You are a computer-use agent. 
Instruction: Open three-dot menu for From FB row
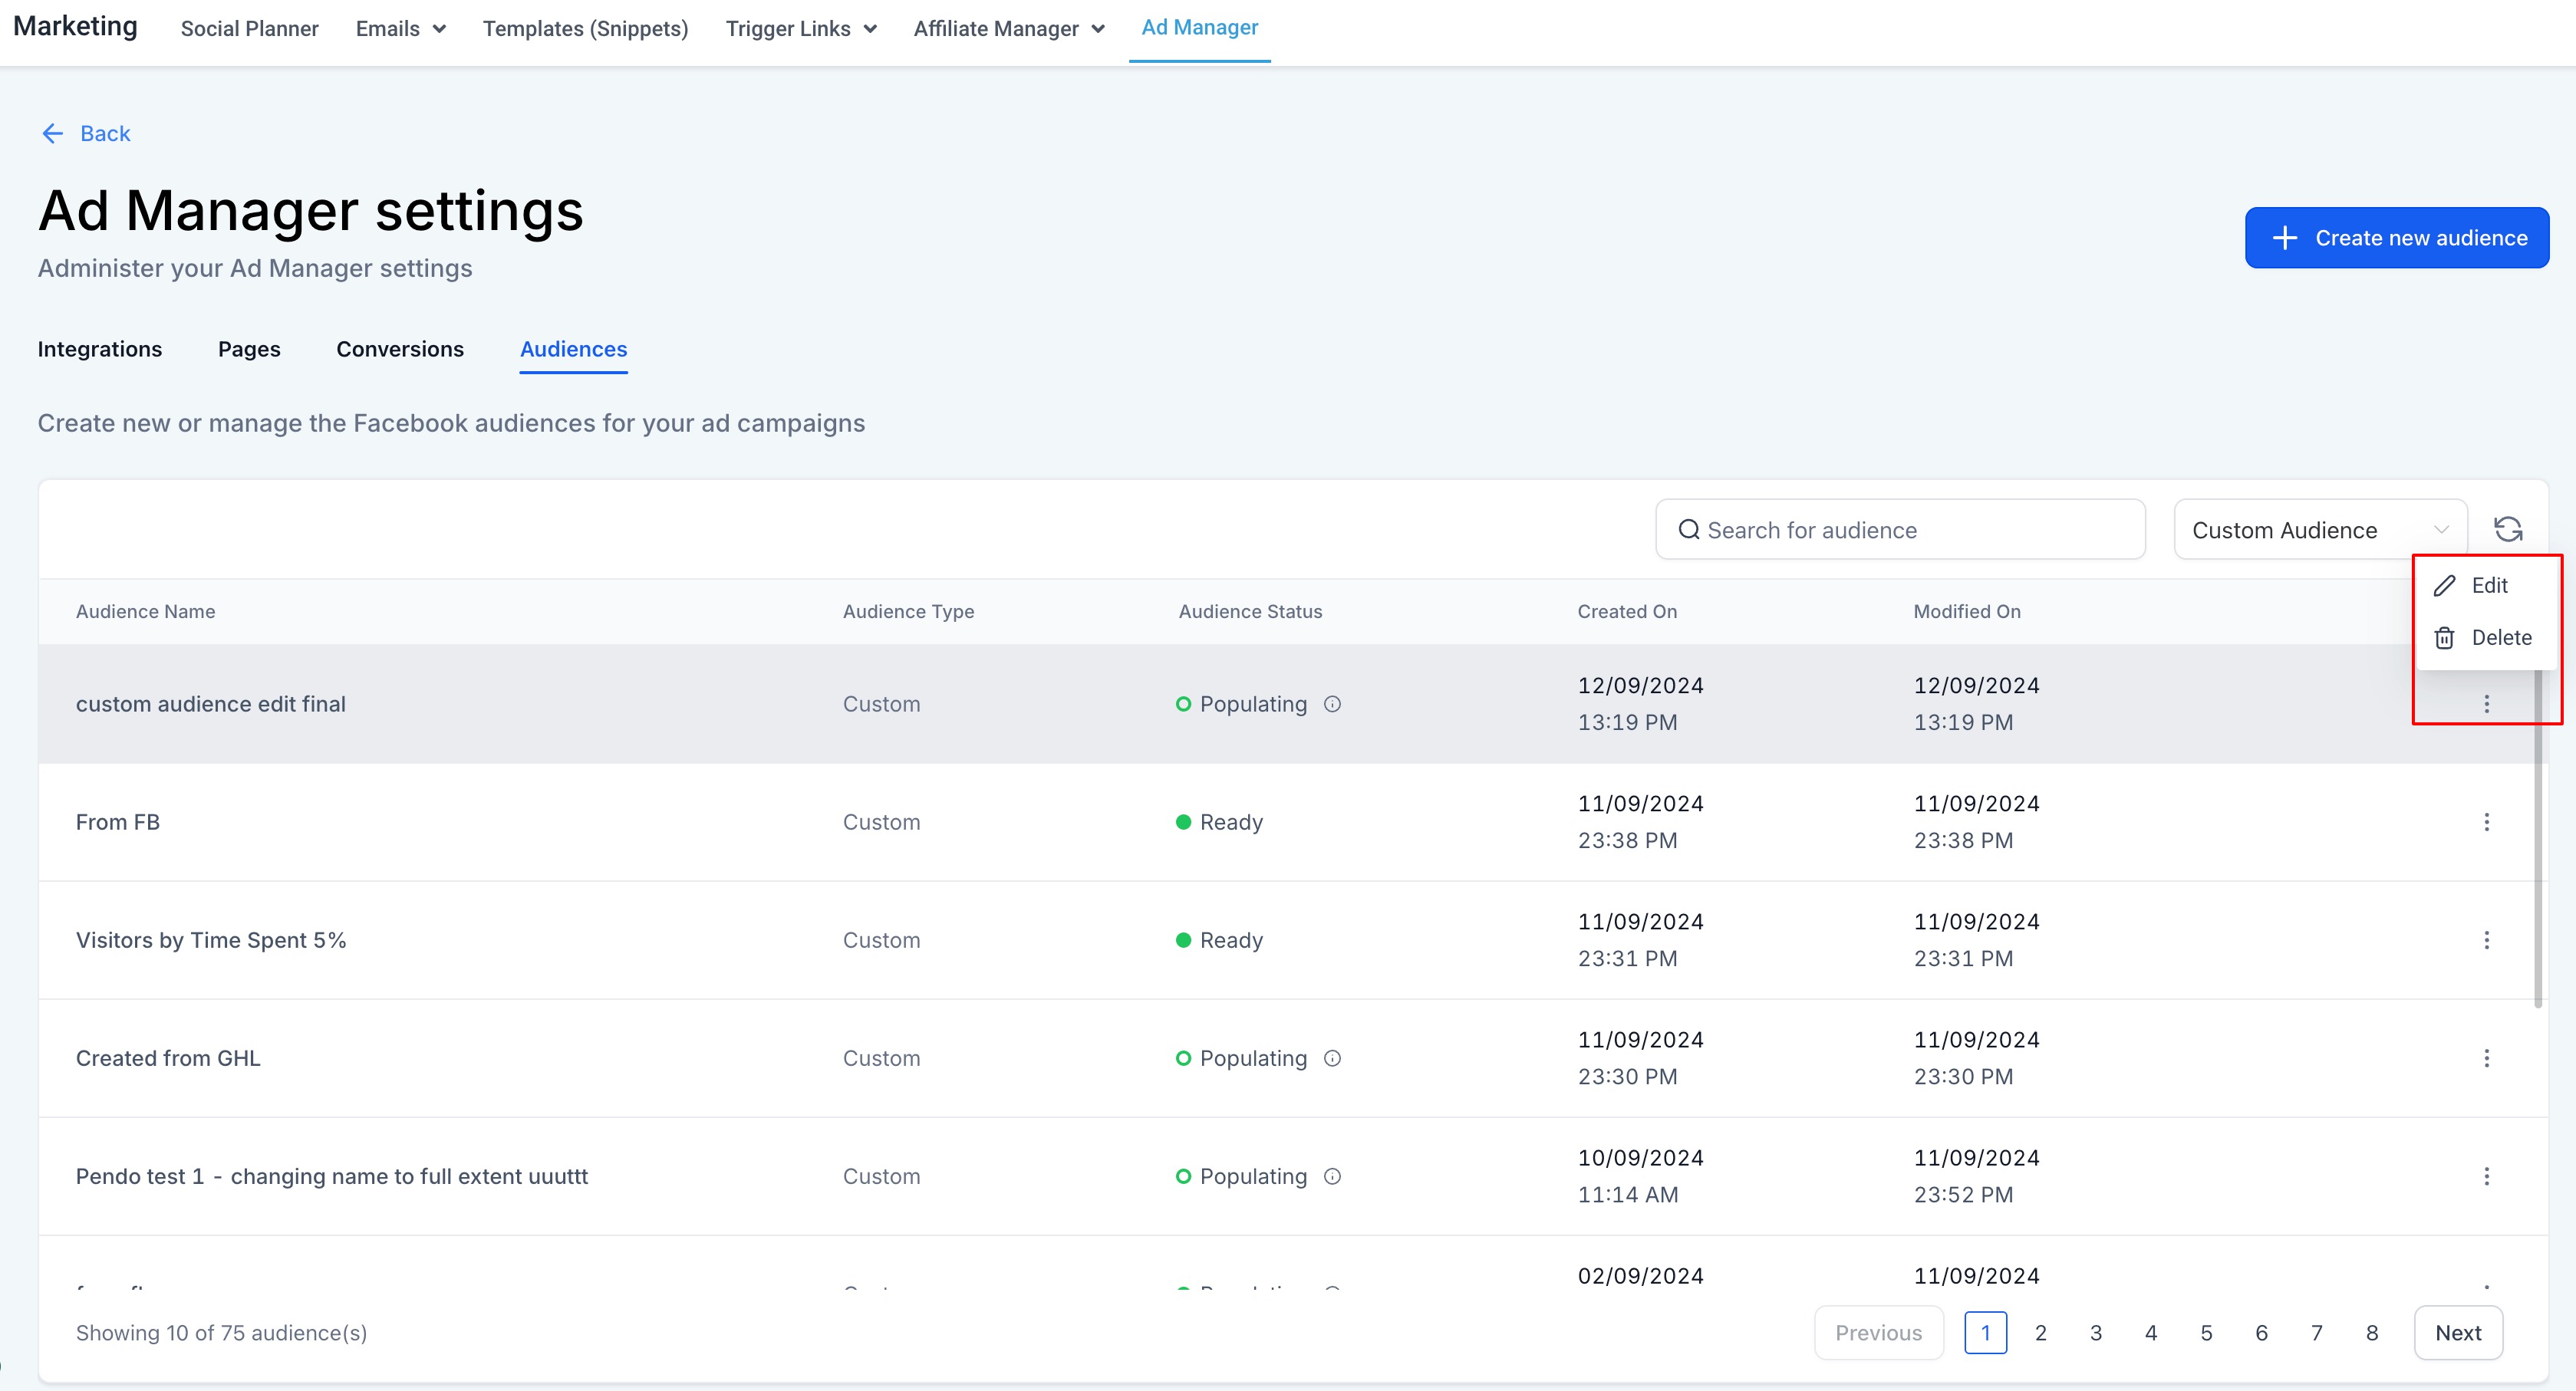point(2486,821)
